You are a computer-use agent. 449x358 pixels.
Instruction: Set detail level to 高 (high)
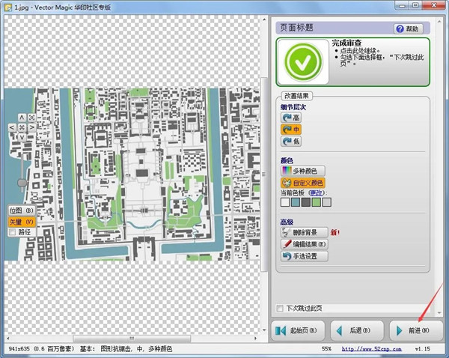291,118
